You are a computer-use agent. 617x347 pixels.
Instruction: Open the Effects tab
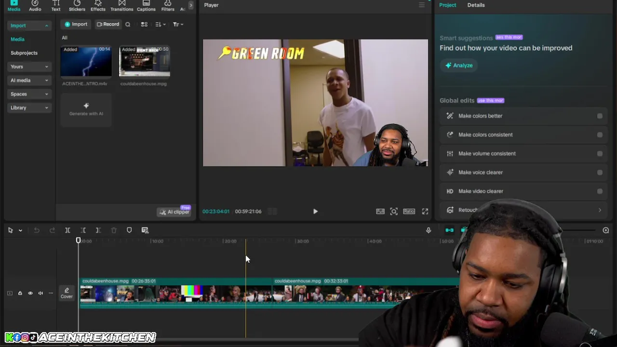click(x=98, y=6)
